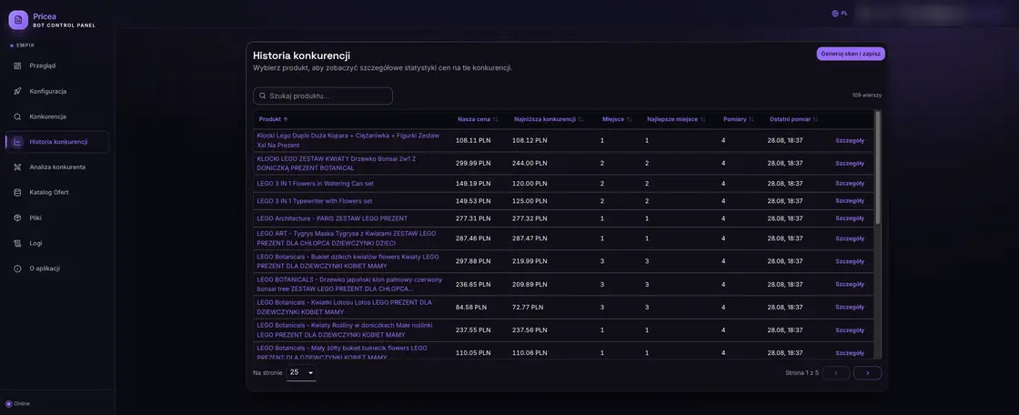The width and height of the screenshot is (1019, 415).
Task: Sort by Ostatni pomiar column arrows
Action: [815, 120]
